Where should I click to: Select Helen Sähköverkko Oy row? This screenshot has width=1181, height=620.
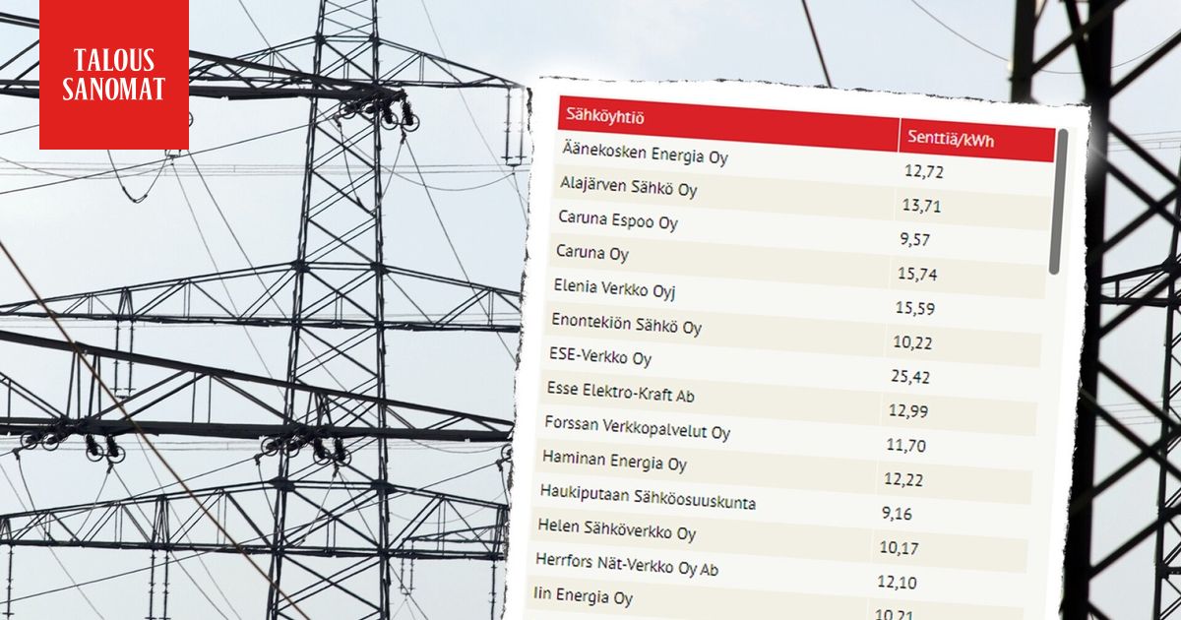click(617, 531)
